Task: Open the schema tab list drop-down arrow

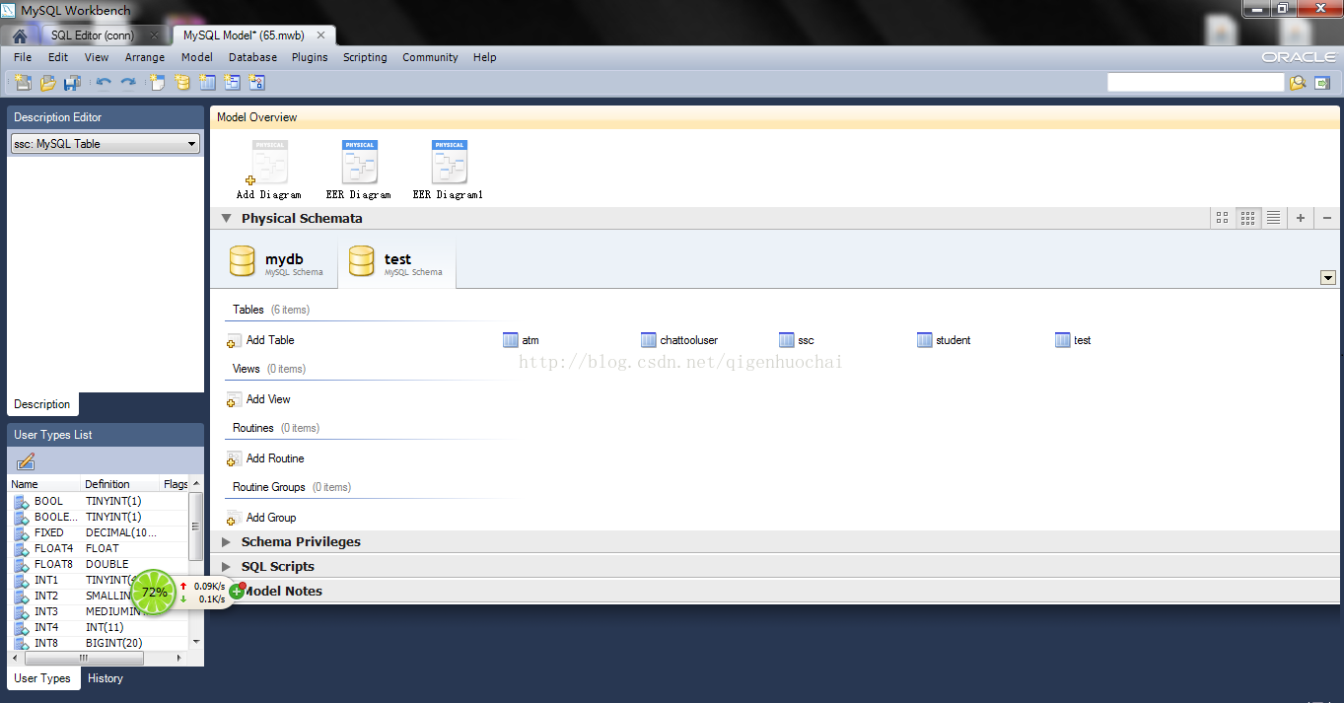Action: click(1327, 278)
